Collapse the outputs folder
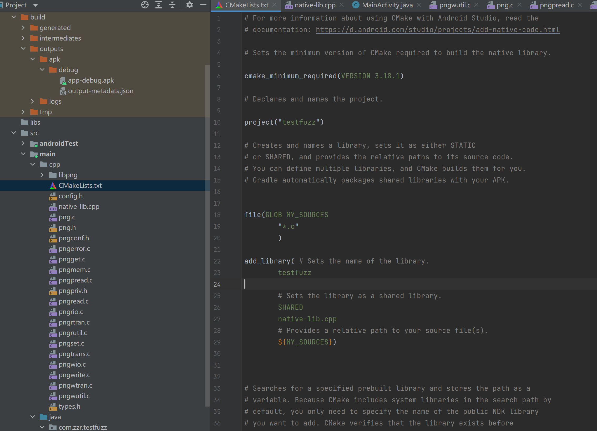597x431 pixels. click(x=23, y=49)
